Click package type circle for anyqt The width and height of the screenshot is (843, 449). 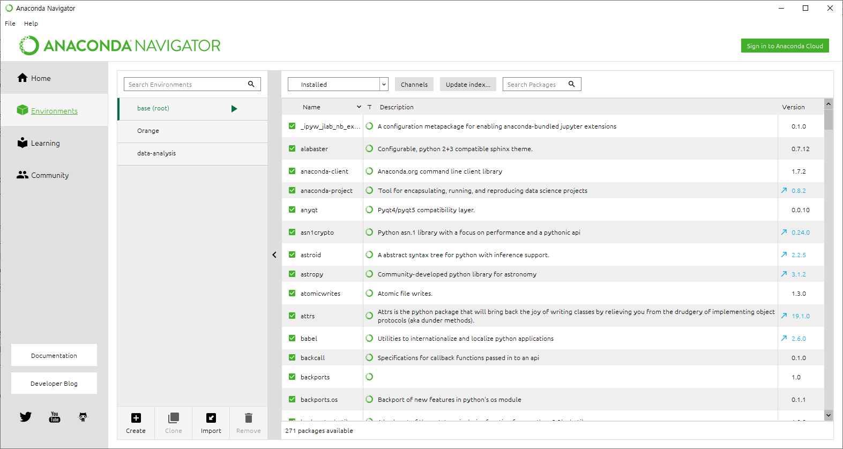coord(369,209)
